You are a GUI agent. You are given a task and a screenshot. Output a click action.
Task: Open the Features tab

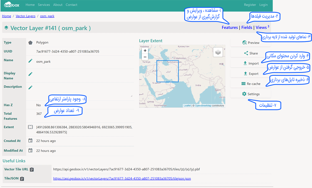(230, 27)
